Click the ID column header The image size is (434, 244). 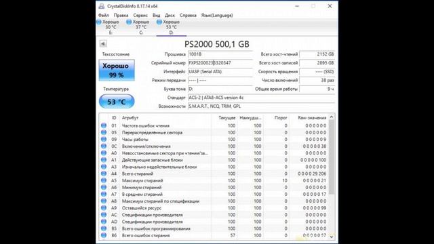[x=114, y=117]
